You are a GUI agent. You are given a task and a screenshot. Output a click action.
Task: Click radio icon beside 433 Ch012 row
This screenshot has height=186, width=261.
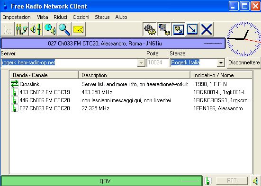tap(15, 92)
